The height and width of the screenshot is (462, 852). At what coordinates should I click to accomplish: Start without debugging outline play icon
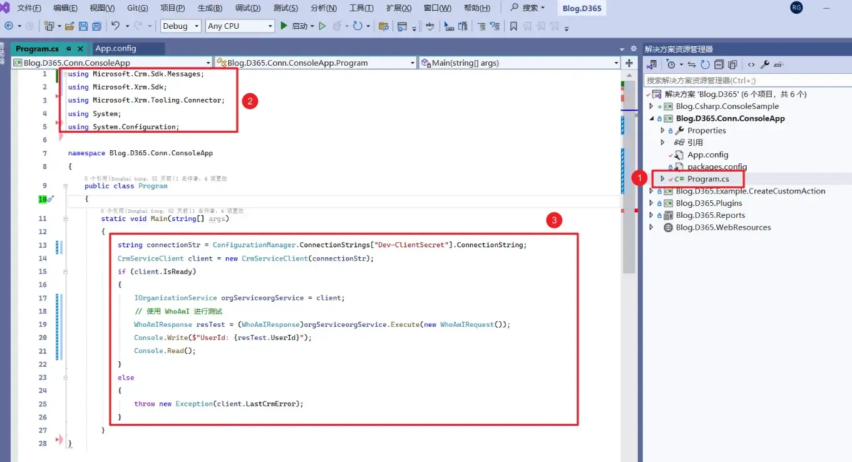pyautogui.click(x=322, y=26)
